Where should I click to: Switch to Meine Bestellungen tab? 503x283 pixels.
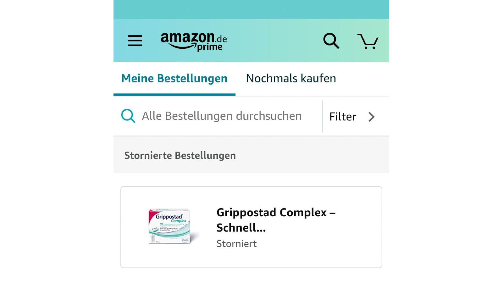coord(174,78)
